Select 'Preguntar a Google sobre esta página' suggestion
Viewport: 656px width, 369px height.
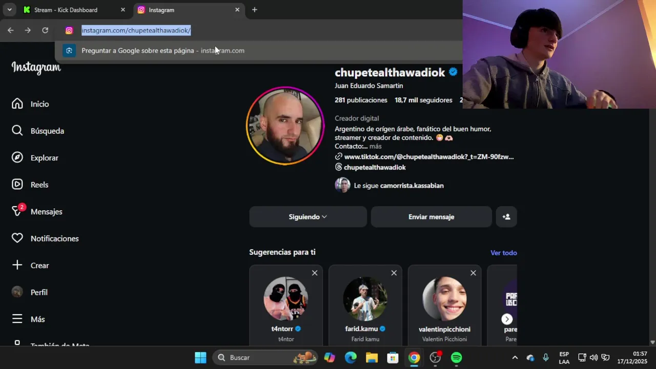click(x=259, y=50)
